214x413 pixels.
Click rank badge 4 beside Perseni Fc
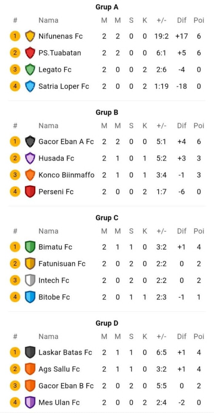point(15,191)
